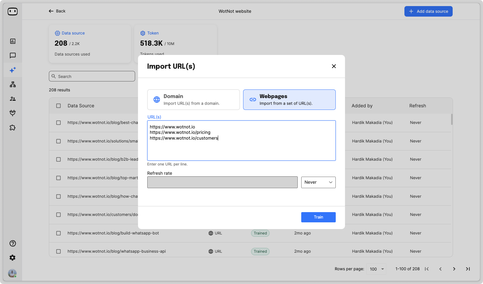
Task: Check the whatsapp-business-api row checkbox
Action: [58, 251]
